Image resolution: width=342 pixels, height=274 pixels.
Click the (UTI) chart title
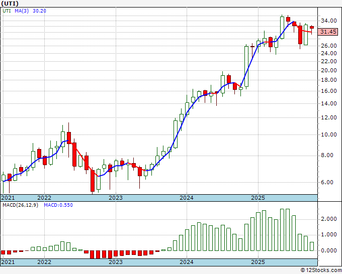point(10,4)
